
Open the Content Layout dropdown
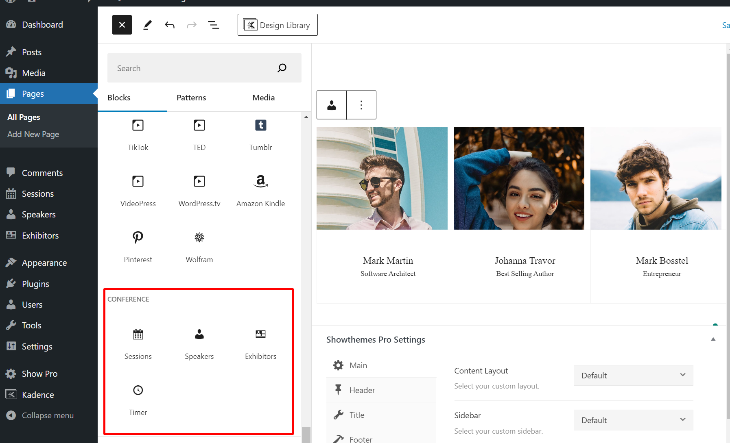click(633, 376)
